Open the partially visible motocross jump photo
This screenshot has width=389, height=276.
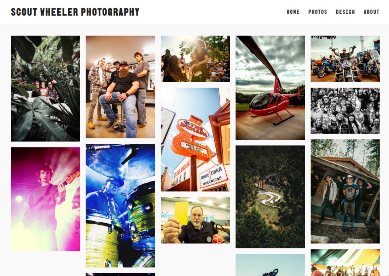click(270, 265)
